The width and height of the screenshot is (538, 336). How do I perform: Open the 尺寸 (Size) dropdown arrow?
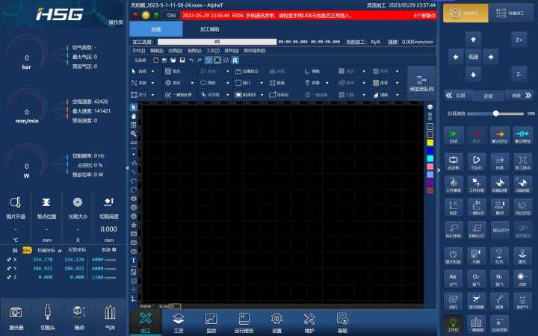(152, 95)
